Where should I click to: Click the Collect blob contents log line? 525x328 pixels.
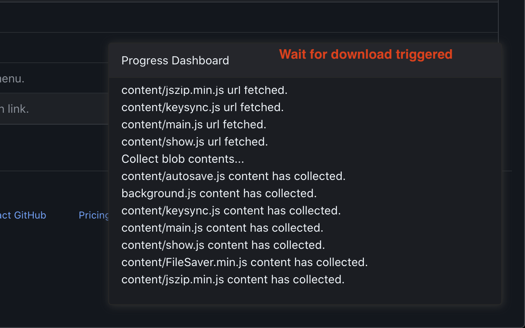(x=183, y=159)
